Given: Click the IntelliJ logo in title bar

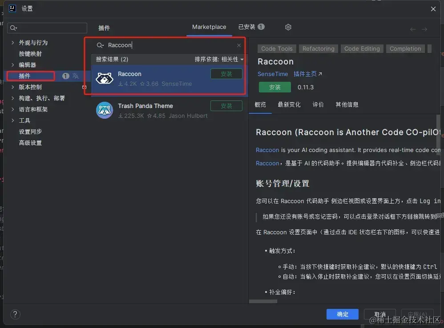Looking at the screenshot, I should click(12, 8).
